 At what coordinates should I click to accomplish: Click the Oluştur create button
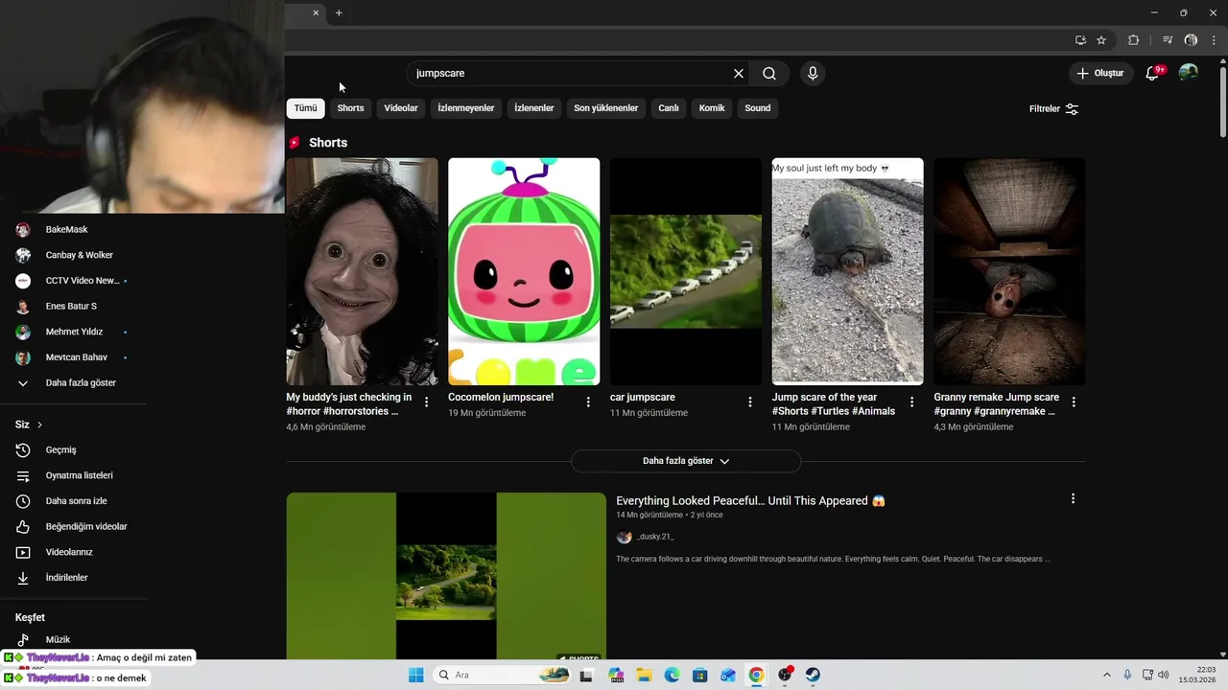1100,73
